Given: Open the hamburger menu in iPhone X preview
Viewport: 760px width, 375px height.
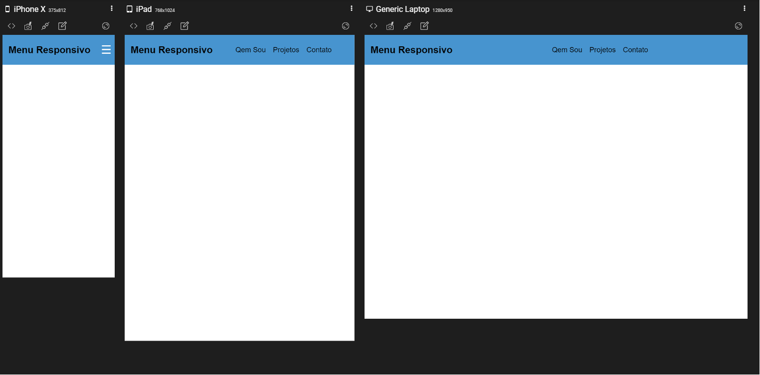Looking at the screenshot, I should click(106, 50).
